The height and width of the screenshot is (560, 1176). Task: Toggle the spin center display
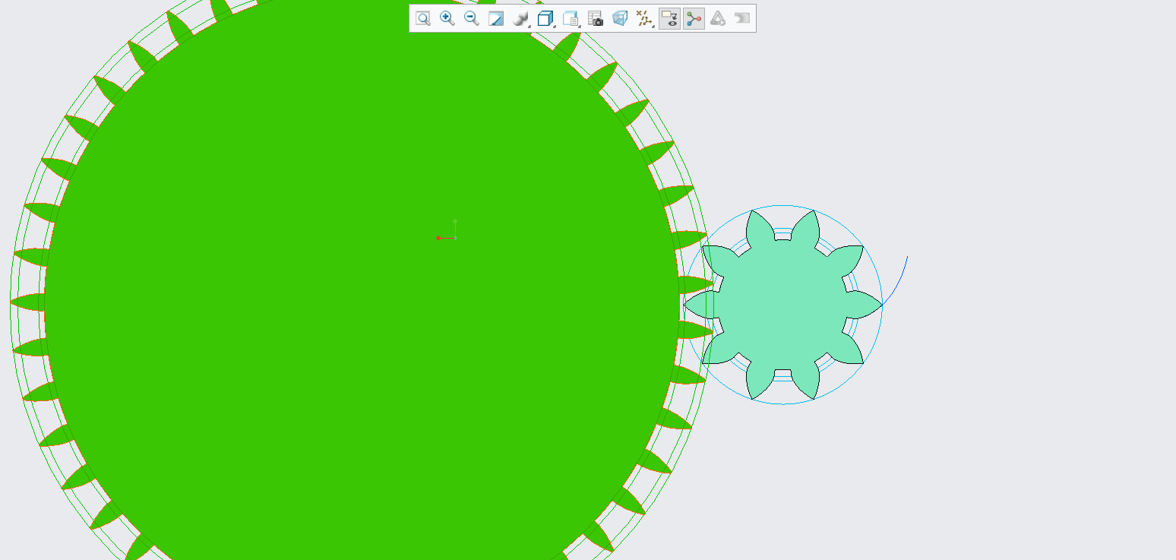(x=694, y=18)
